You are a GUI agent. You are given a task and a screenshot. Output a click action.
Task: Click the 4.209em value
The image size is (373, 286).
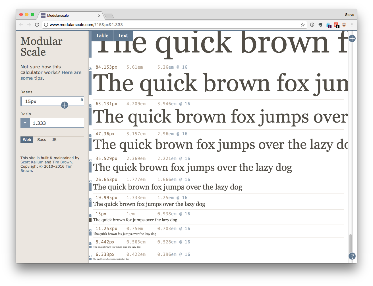click(x=136, y=104)
